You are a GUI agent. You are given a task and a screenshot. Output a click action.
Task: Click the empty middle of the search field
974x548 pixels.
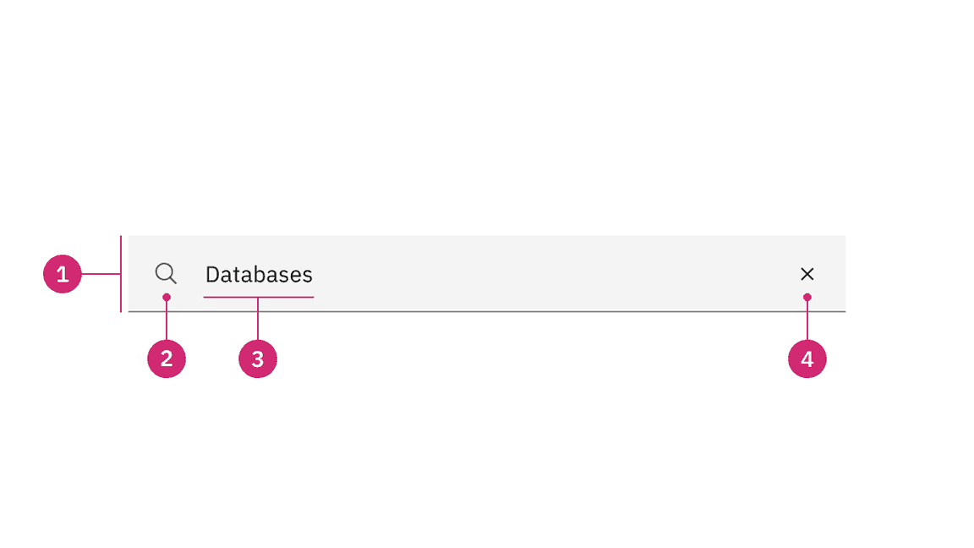(x=550, y=274)
